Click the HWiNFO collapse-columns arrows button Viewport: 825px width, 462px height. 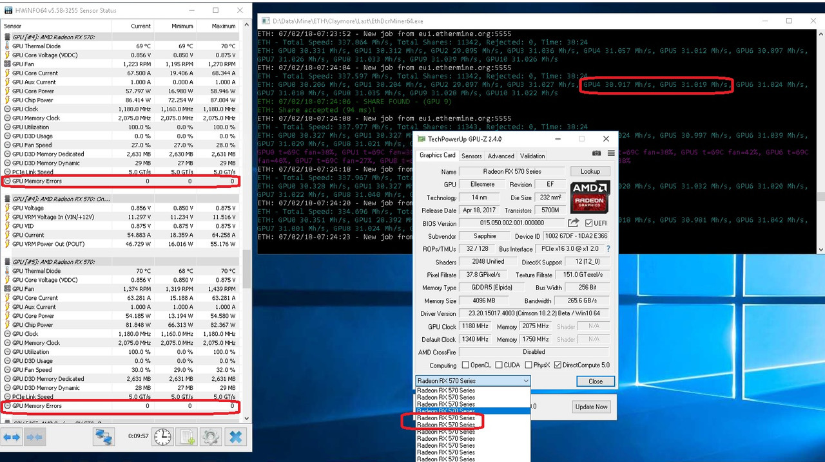35,438
